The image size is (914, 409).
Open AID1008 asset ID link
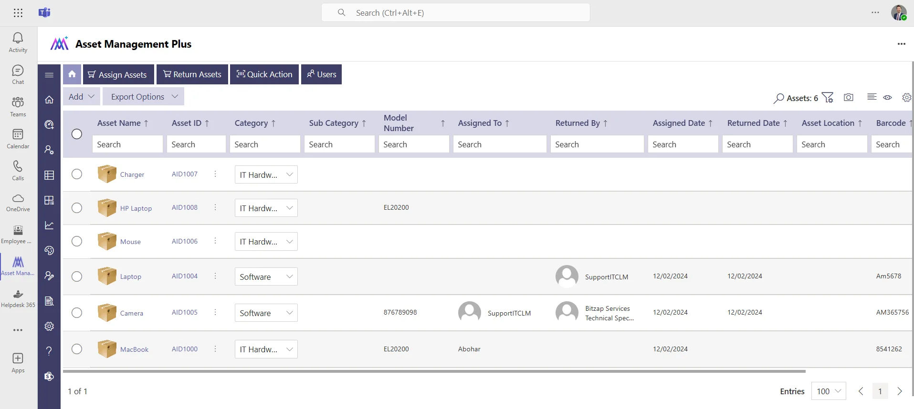pyautogui.click(x=185, y=207)
